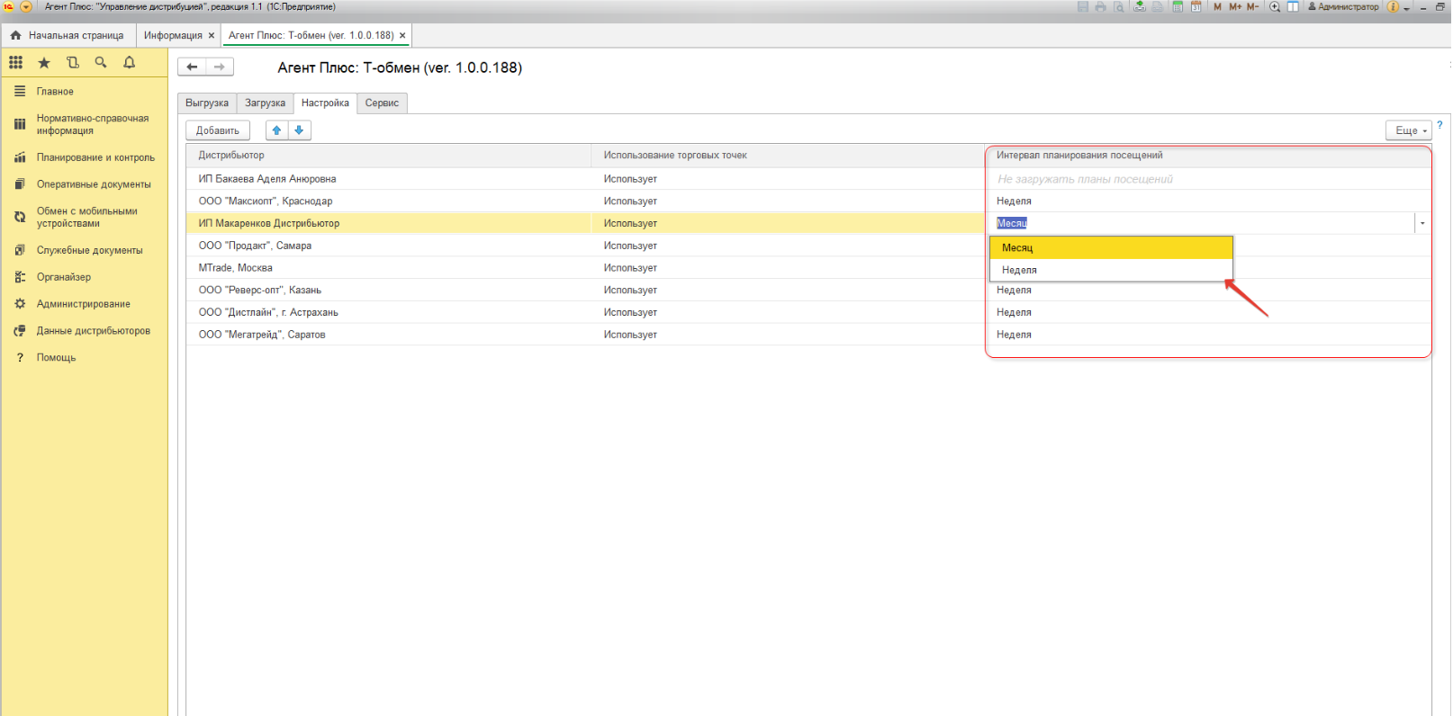This screenshot has height=716, width=1453.
Task: Open notifications bell icon
Action: (x=130, y=63)
